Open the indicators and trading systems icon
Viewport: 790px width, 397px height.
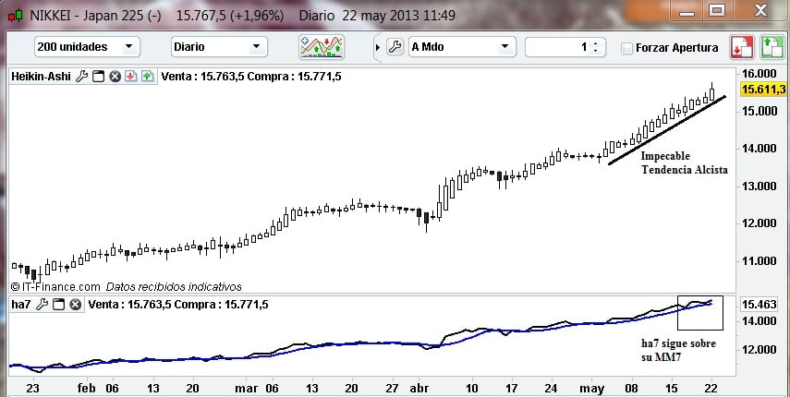322,47
